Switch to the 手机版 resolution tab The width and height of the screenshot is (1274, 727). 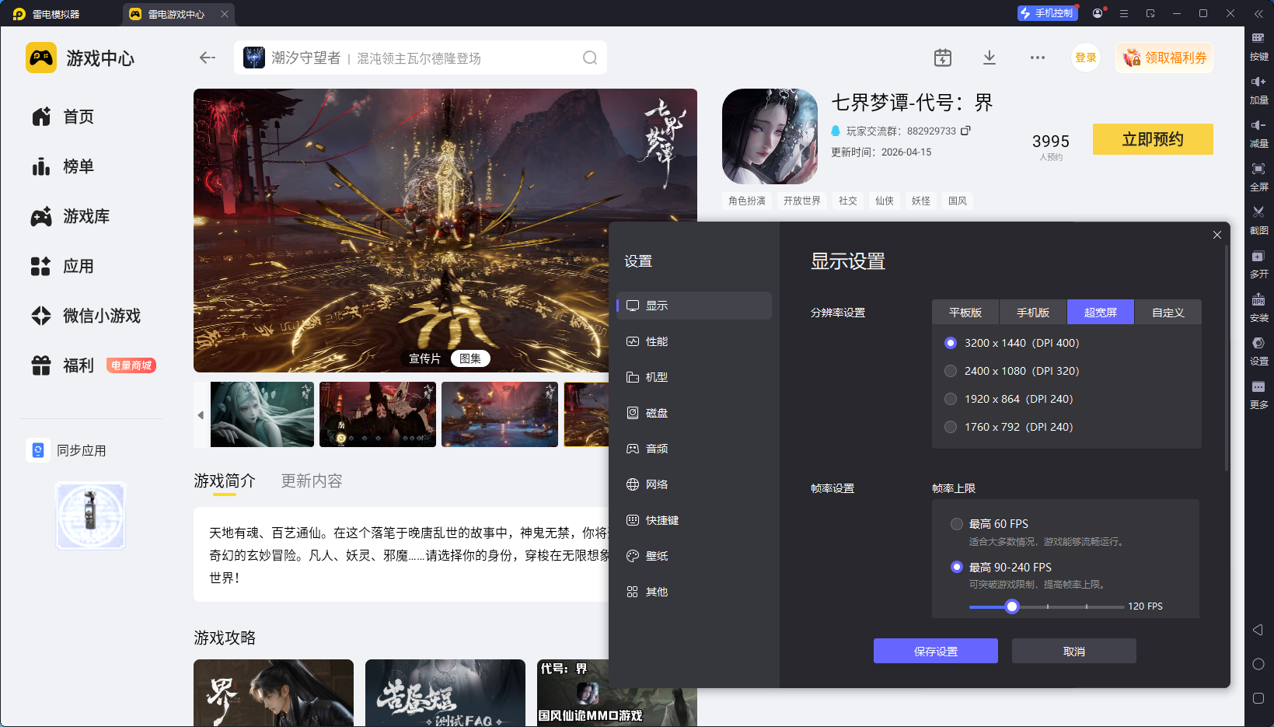1032,313
